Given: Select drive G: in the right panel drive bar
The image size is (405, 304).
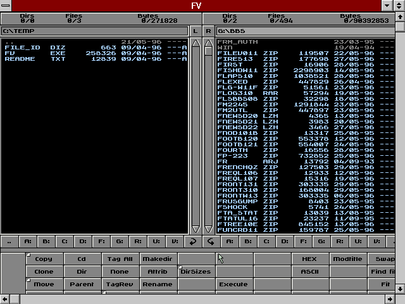Looking at the screenshot, I should [x=321, y=241].
